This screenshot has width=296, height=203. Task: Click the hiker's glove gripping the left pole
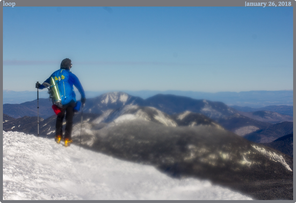coord(38,85)
